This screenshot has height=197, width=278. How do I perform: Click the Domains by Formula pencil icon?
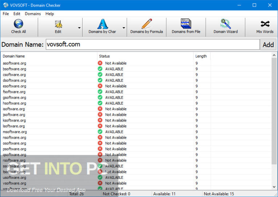tap(147, 24)
